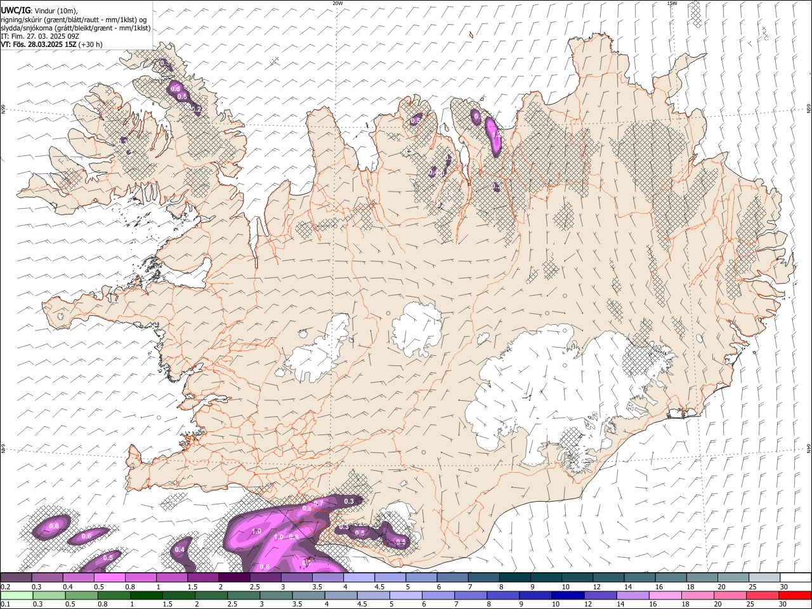The image size is (812, 609).
Task: Click the 20W longitude label
Action: [337, 3]
